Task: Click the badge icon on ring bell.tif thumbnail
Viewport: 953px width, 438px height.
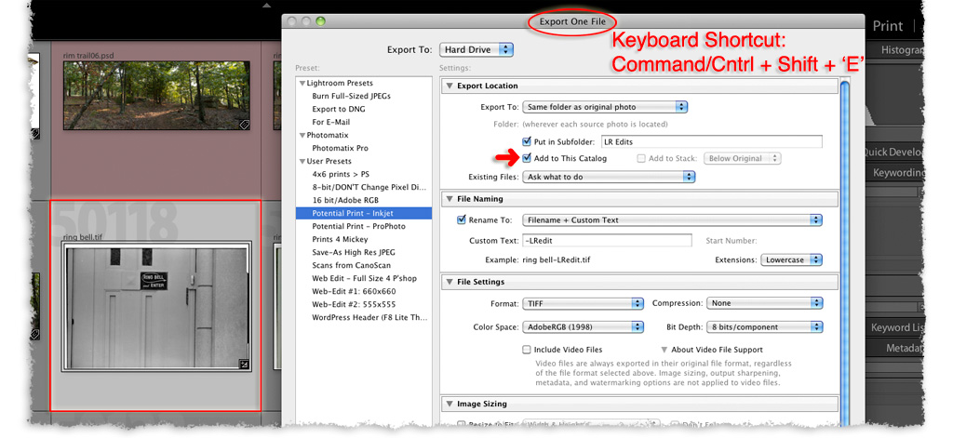Action: click(x=244, y=365)
